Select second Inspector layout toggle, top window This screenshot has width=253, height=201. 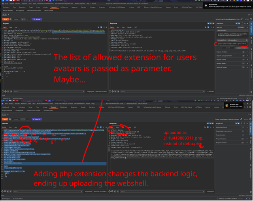[239, 23]
